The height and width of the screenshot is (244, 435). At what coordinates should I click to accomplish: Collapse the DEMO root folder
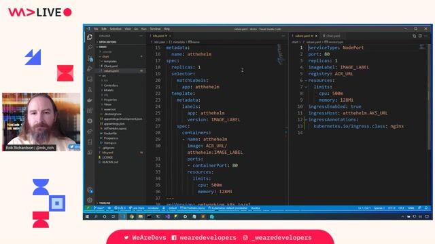point(120,47)
